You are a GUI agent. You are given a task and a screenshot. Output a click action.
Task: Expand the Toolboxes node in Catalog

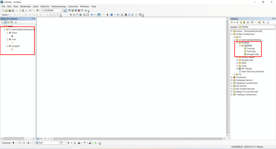pos(232,77)
